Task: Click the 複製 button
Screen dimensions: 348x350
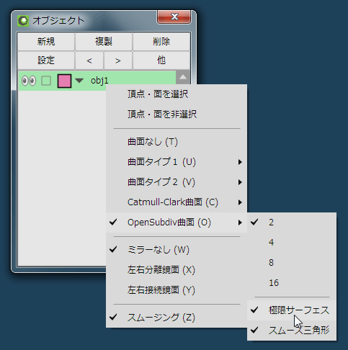Action: [104, 42]
